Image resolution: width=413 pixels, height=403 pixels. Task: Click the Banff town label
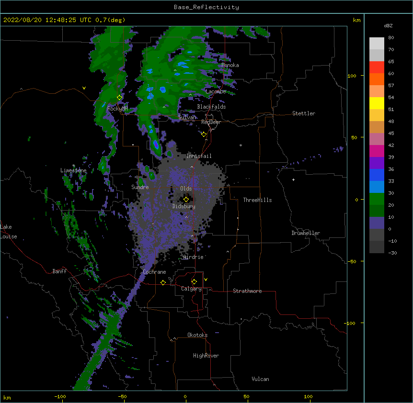click(59, 271)
